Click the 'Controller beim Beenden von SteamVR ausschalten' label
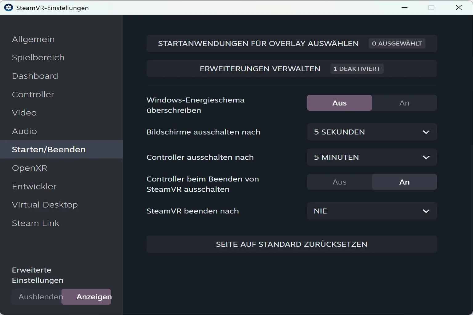This screenshot has width=473, height=315. (203, 184)
